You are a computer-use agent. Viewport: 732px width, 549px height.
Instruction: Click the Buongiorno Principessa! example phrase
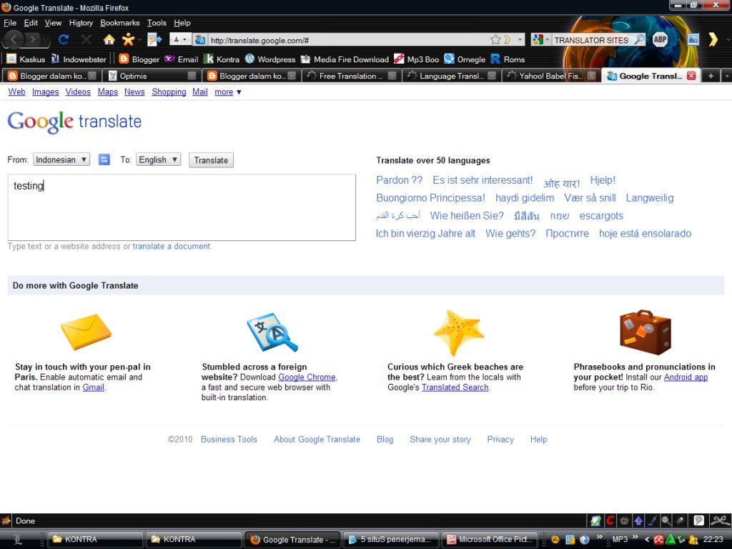click(x=430, y=198)
